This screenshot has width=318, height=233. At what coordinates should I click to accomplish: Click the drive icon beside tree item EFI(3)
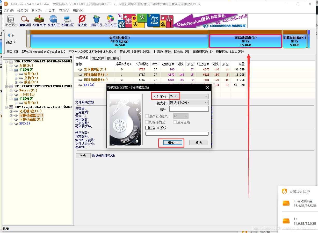coord(16,123)
